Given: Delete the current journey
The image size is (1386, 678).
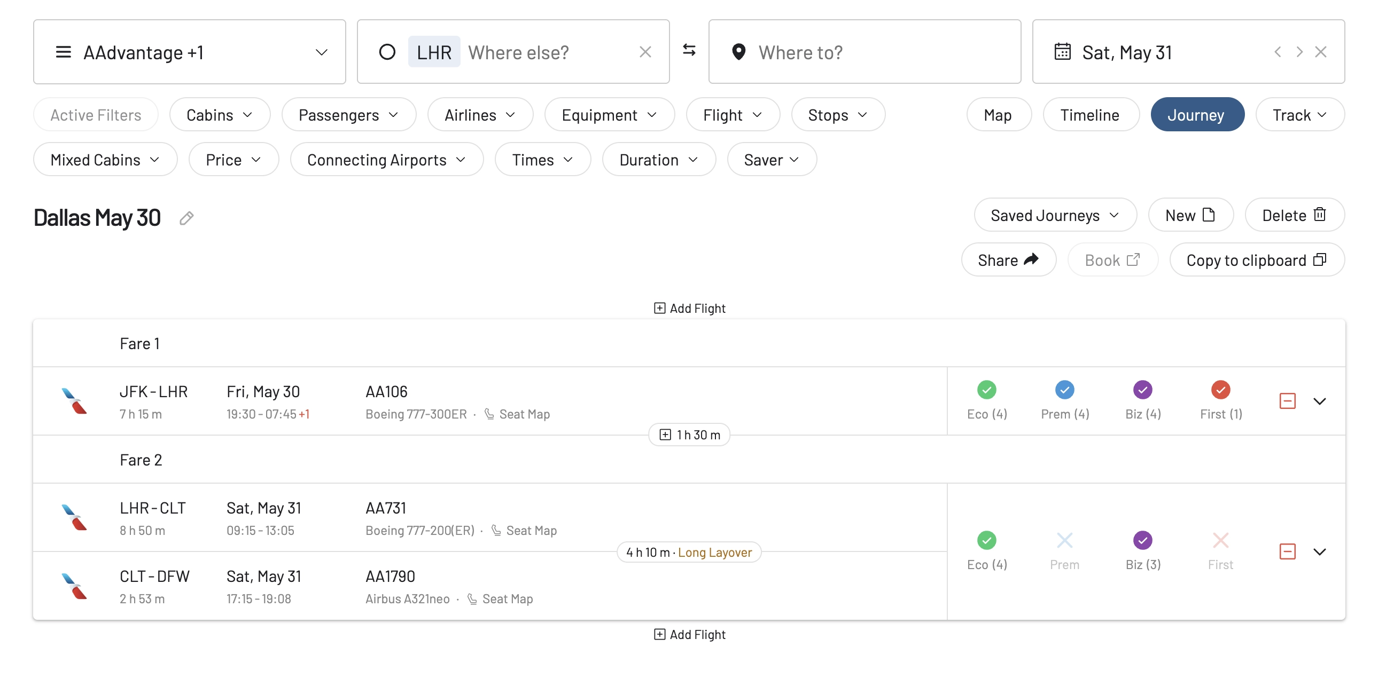Looking at the screenshot, I should coord(1294,215).
